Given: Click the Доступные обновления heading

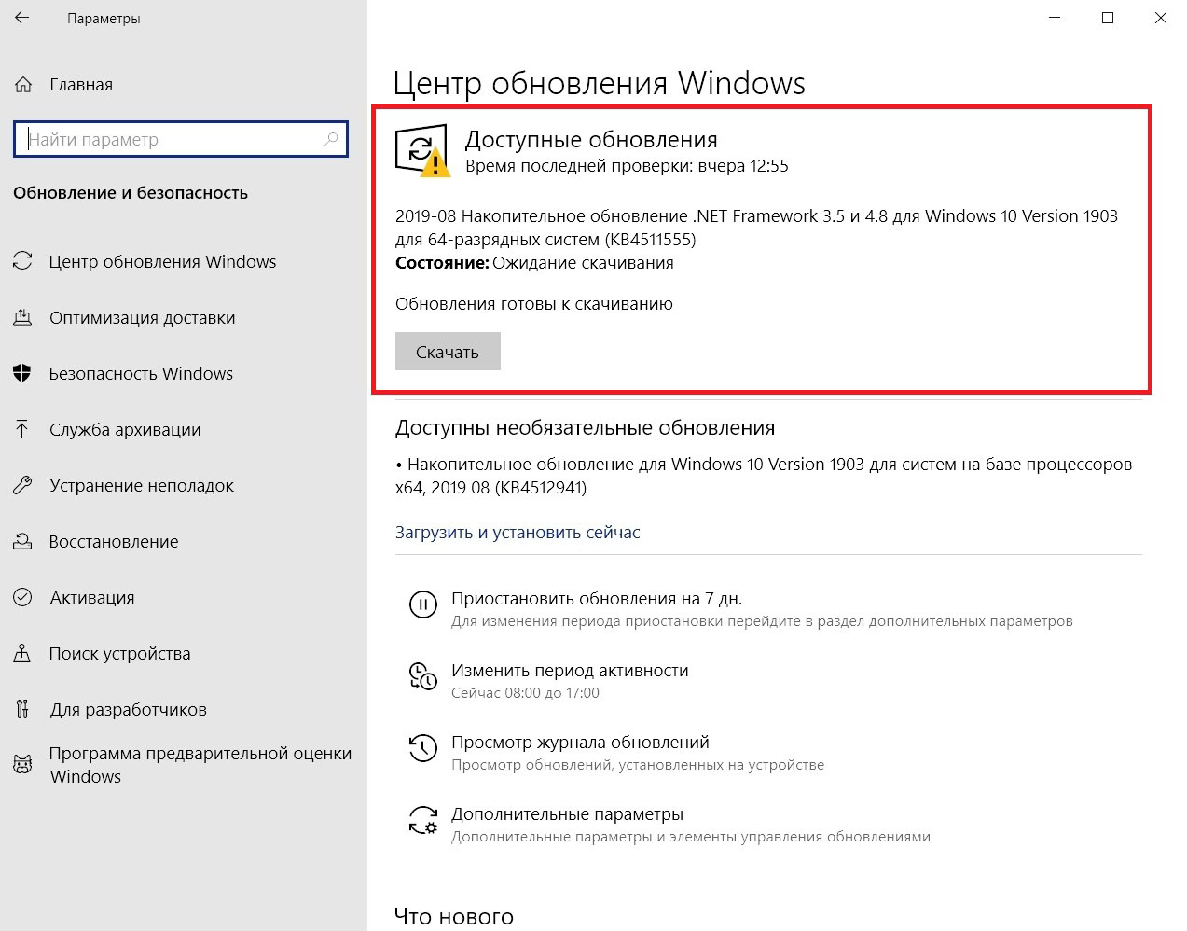Looking at the screenshot, I should (591, 140).
